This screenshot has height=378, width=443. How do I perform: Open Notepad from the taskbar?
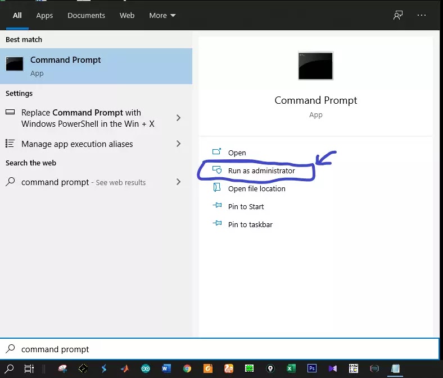click(x=395, y=368)
